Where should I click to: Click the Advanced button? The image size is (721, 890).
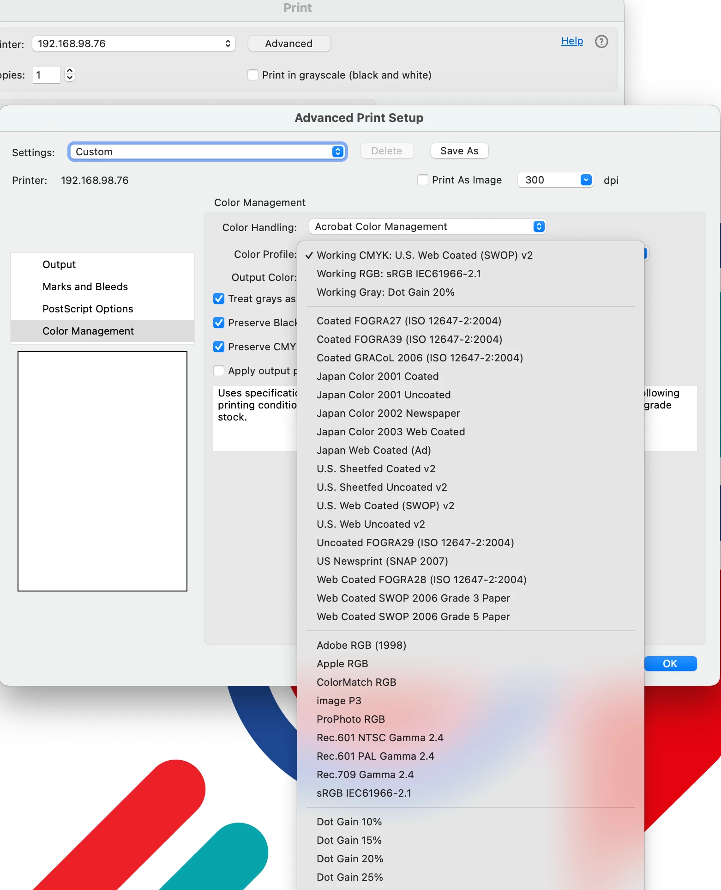point(289,43)
